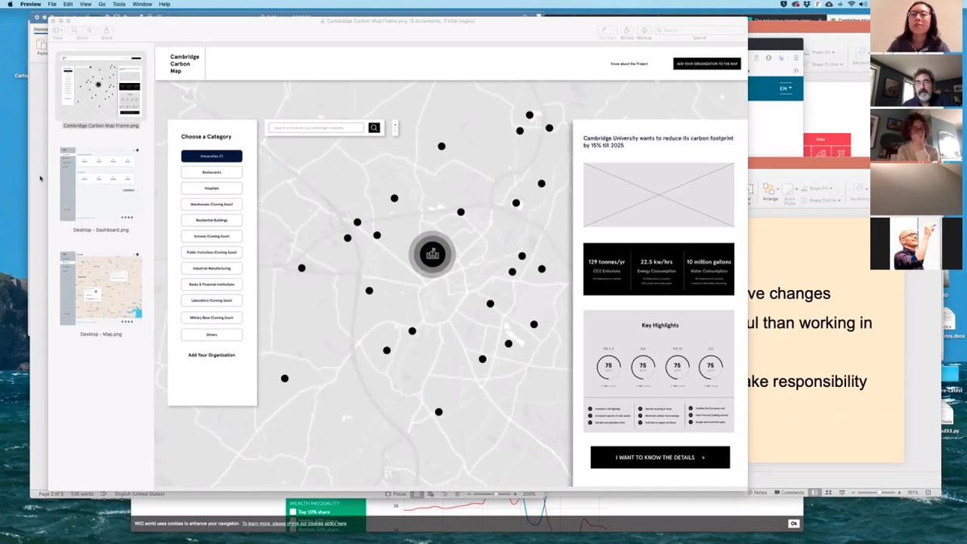This screenshot has width=967, height=544.
Task: Click the learn more cookies policy link
Action: coord(294,524)
